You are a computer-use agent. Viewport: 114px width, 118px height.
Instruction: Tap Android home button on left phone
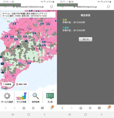coord(29,115)
